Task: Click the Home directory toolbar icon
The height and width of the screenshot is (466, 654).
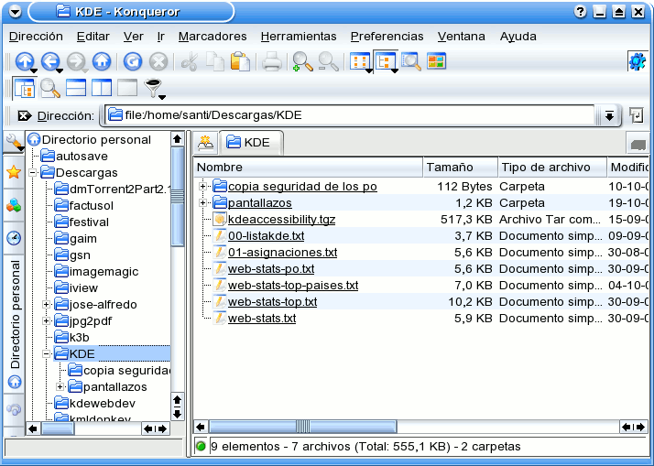Action: click(102, 62)
